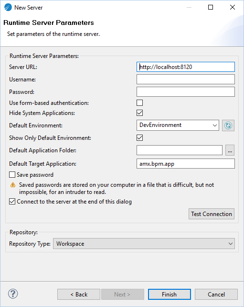Click the Test Connection button
This screenshot has width=244, height=307.
[212, 214]
